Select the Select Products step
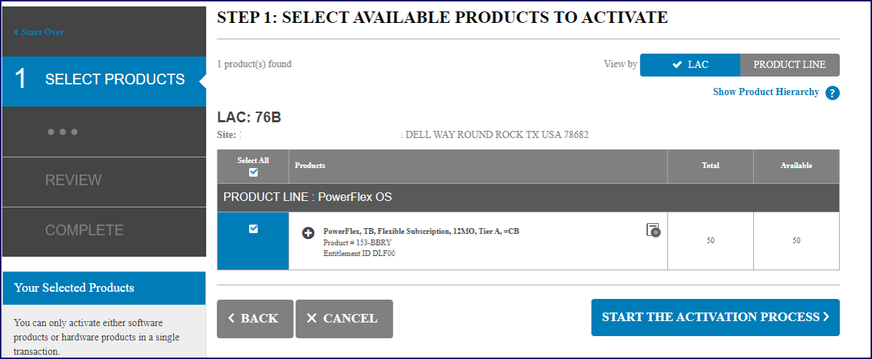Image resolution: width=872 pixels, height=359 pixels. click(x=104, y=79)
